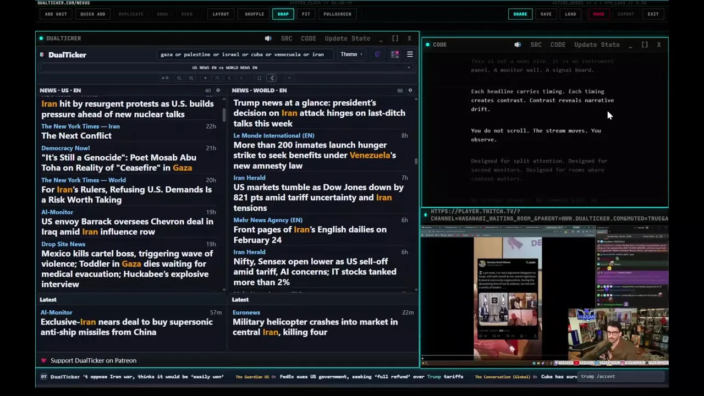Viewport: 704px width, 396px height.
Task: Switch DualTicker panel to CODE
Action: click(x=309, y=38)
